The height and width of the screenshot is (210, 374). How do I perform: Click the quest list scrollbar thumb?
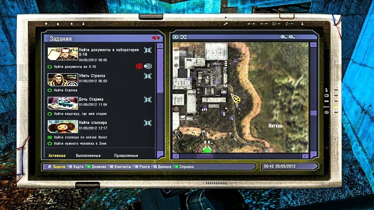[x=160, y=71]
